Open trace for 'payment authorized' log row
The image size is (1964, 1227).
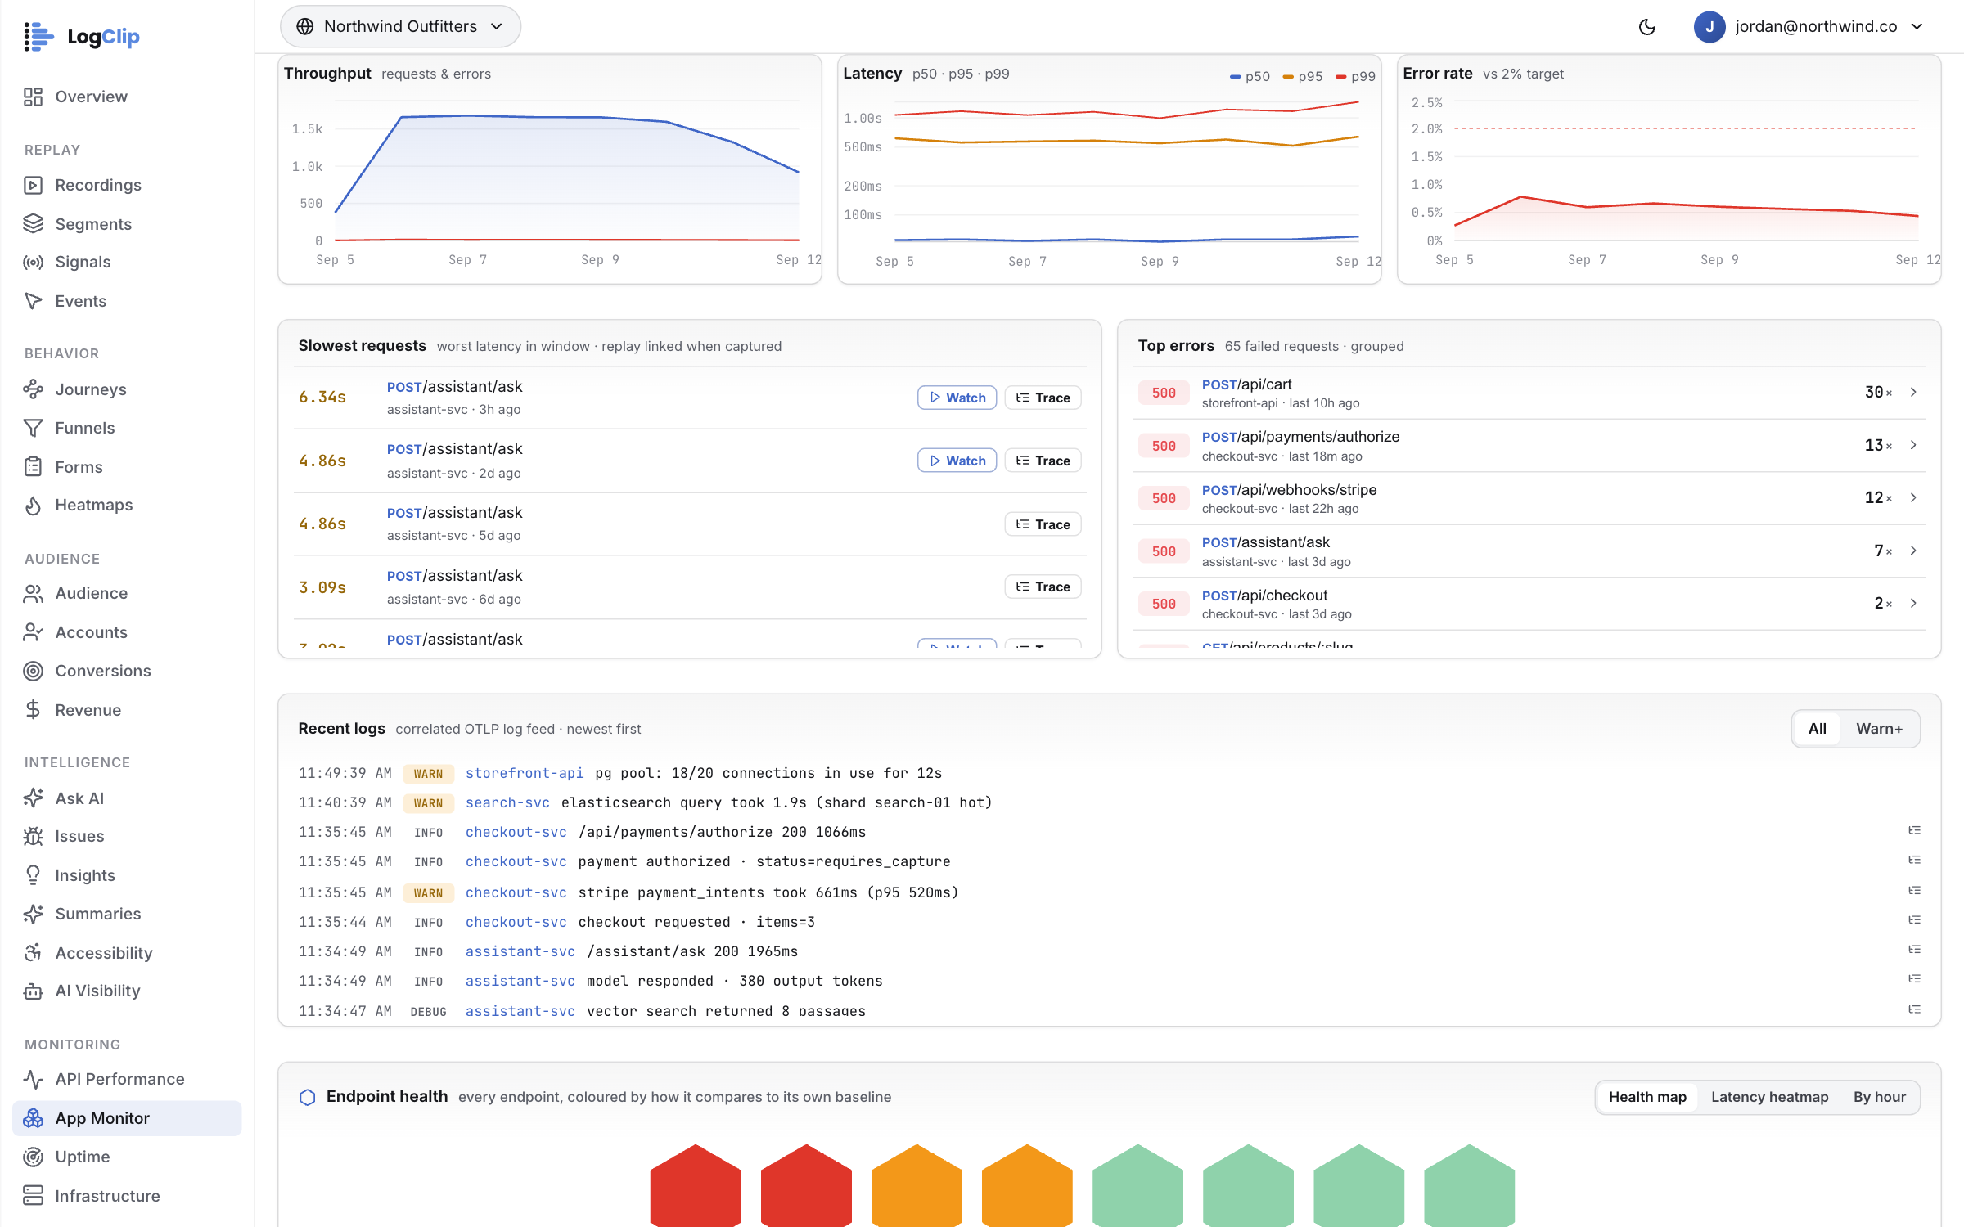1914,861
